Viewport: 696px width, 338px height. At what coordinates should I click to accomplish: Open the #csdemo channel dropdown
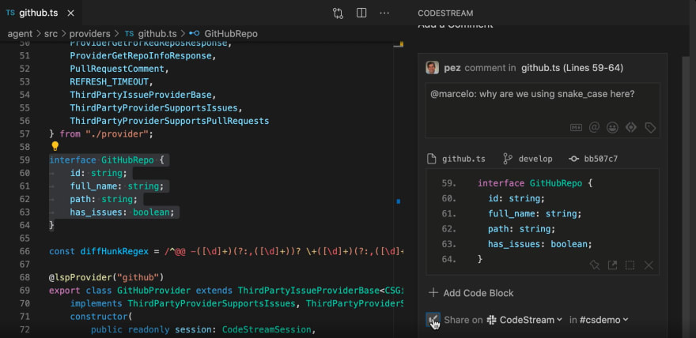(x=604, y=319)
